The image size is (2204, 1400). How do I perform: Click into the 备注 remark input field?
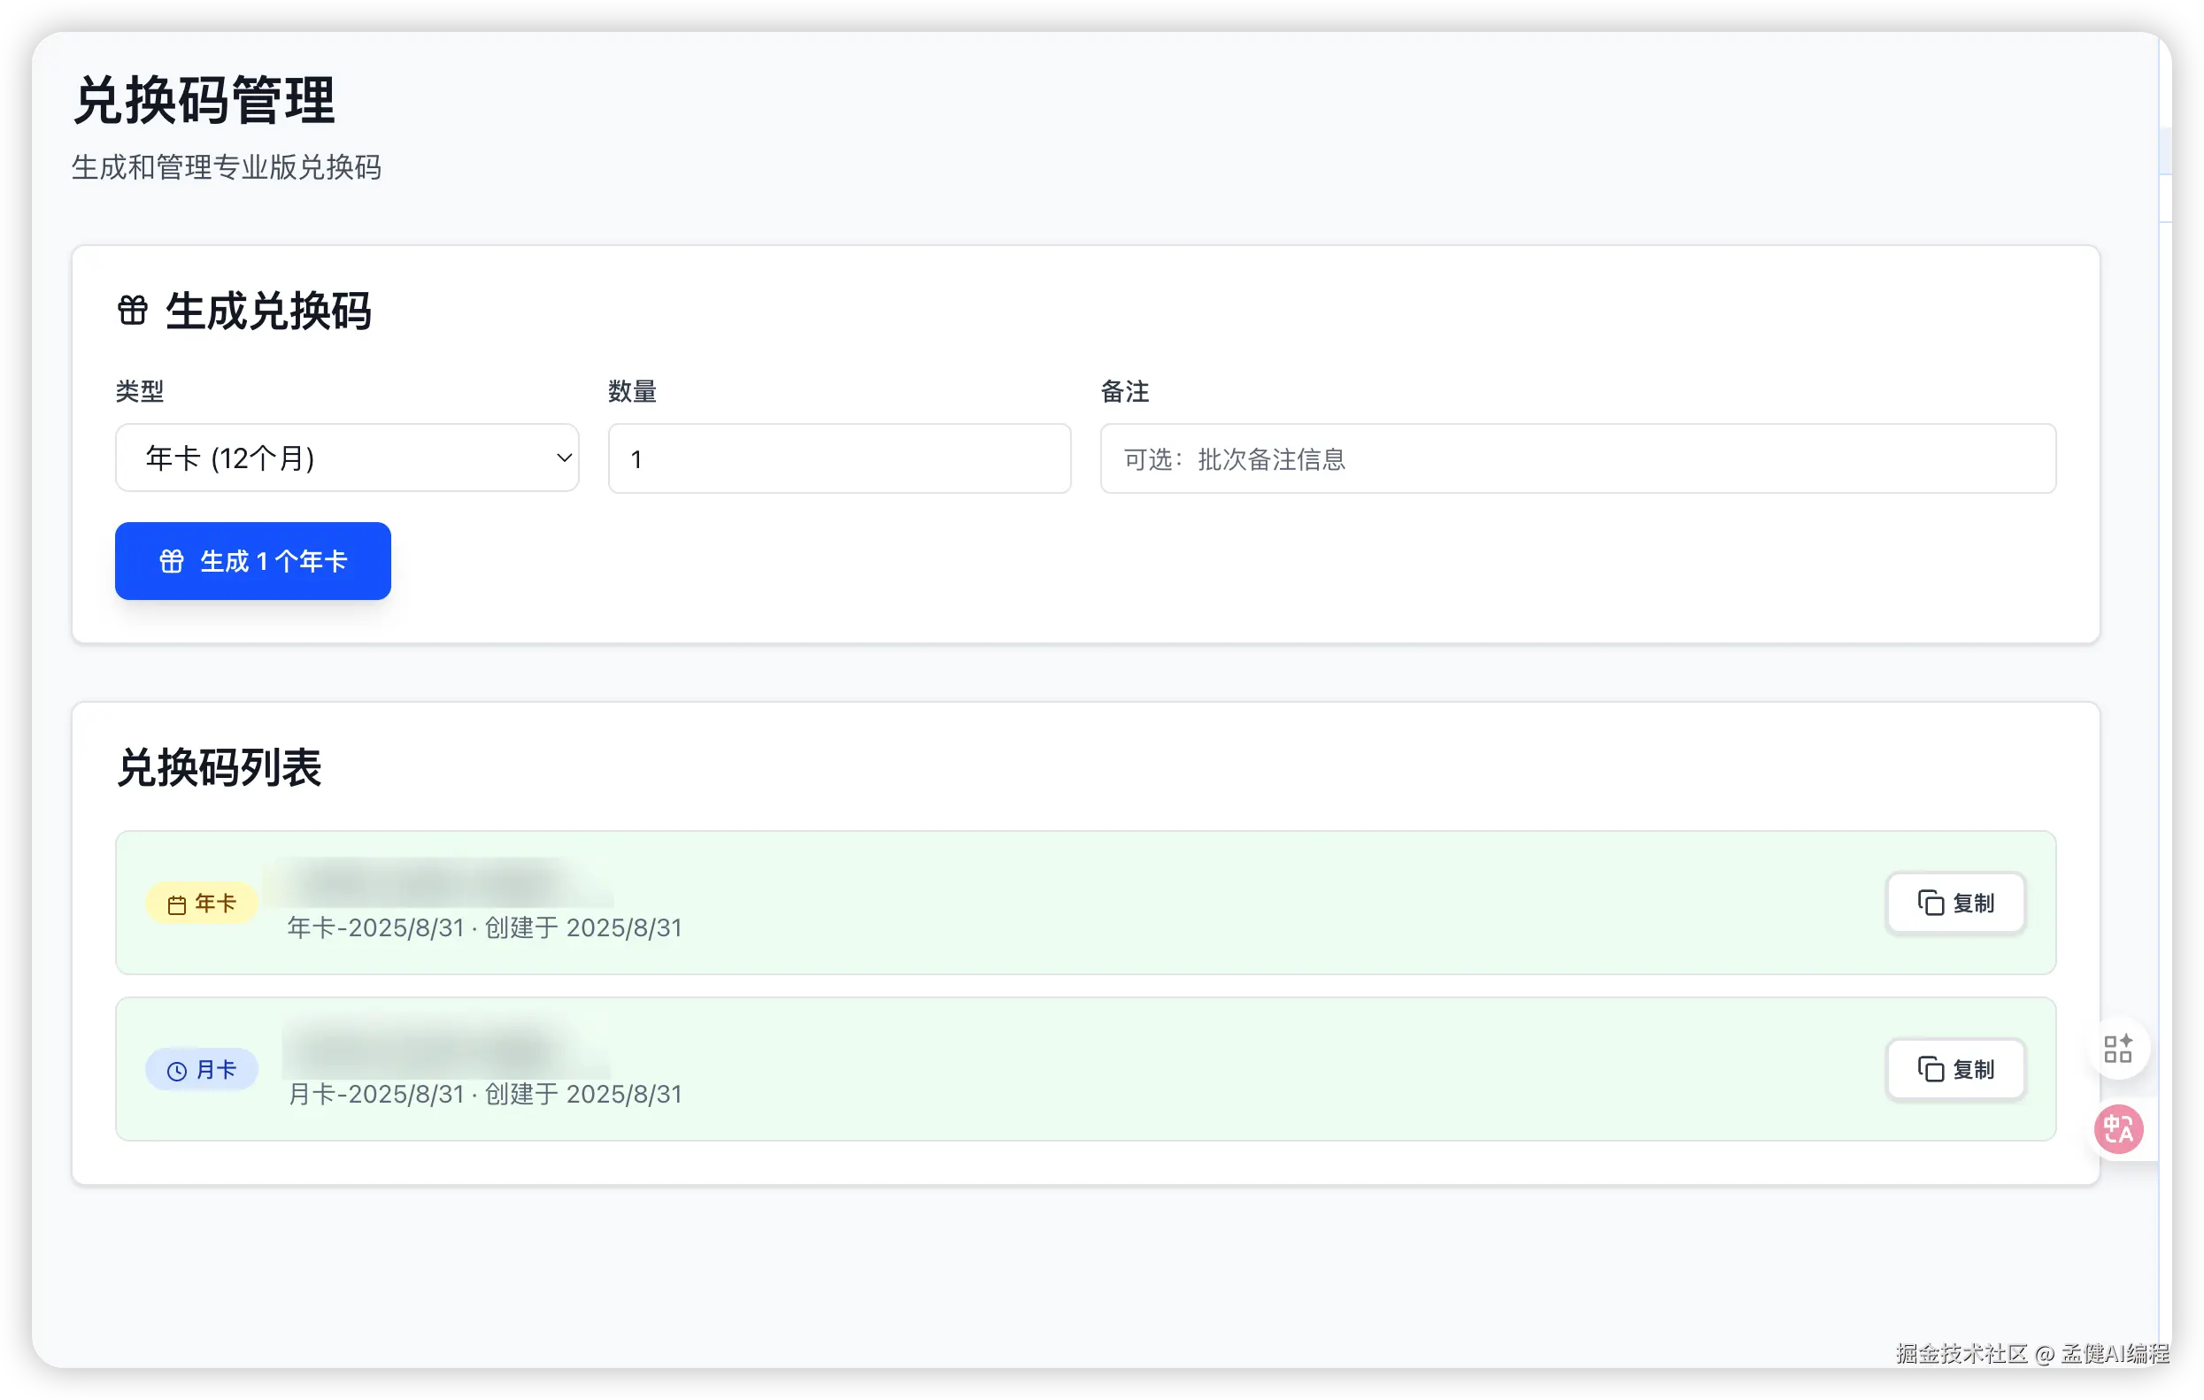[1577, 458]
